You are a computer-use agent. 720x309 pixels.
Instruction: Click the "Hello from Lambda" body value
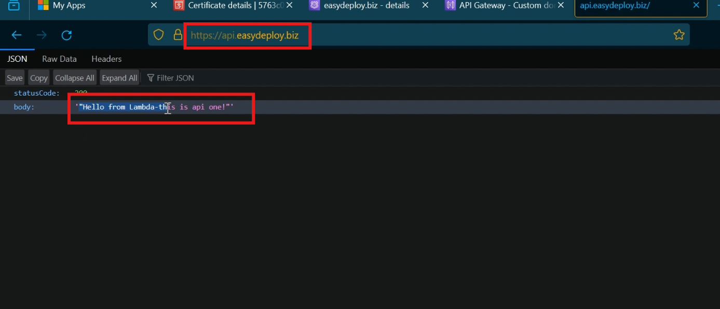click(155, 107)
